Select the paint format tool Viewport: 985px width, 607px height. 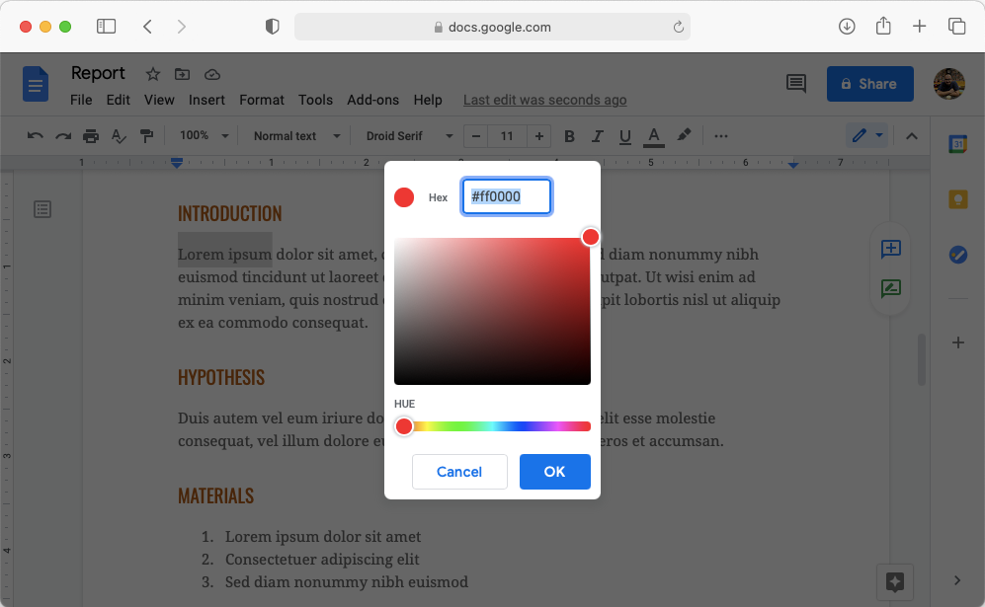pos(147,135)
